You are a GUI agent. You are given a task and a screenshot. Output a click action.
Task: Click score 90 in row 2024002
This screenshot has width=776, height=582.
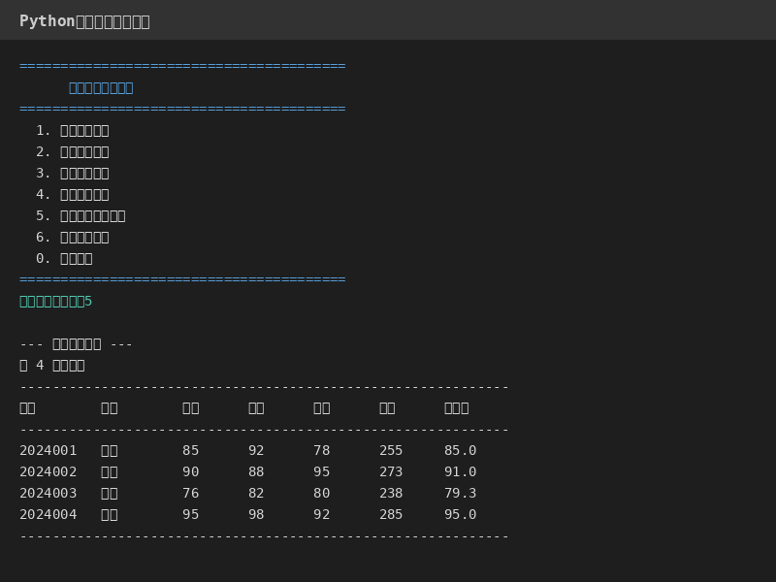190,471
